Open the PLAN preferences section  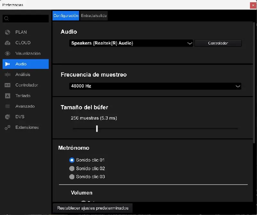pyautogui.click(x=26, y=32)
